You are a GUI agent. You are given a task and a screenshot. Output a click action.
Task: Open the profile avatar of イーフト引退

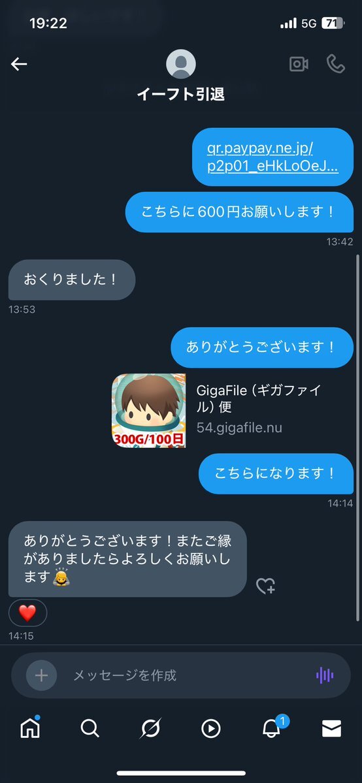coord(180,64)
